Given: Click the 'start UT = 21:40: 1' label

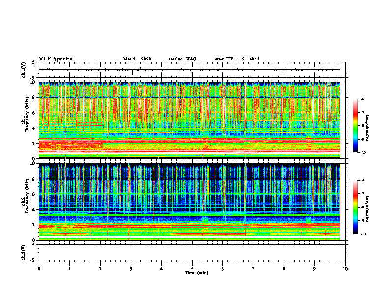Looking at the screenshot, I should (x=237, y=59).
